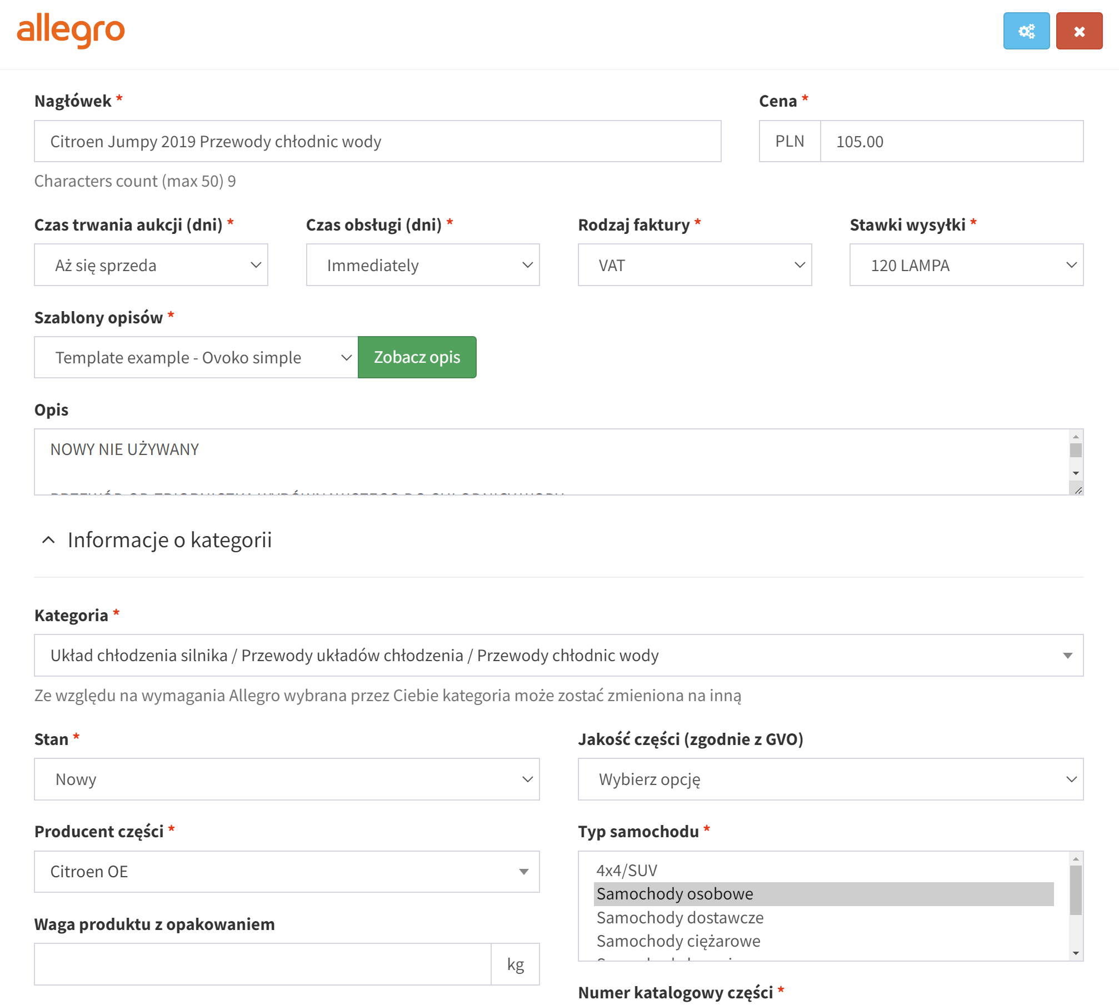Click the allegro logo

(71, 31)
